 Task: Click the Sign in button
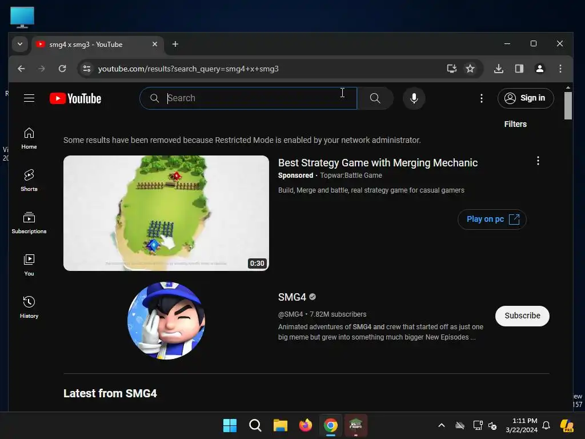click(526, 98)
